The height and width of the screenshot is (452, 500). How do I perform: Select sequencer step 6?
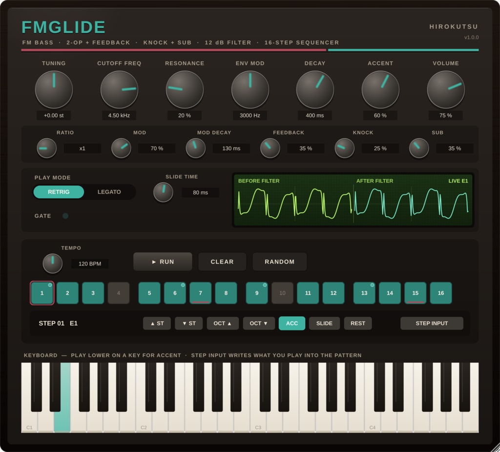(x=175, y=293)
